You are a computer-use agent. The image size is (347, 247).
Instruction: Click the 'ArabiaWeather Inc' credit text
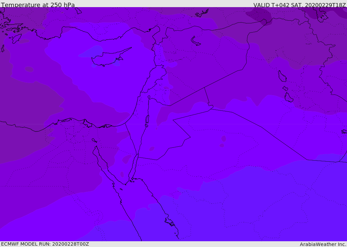tap(323, 244)
